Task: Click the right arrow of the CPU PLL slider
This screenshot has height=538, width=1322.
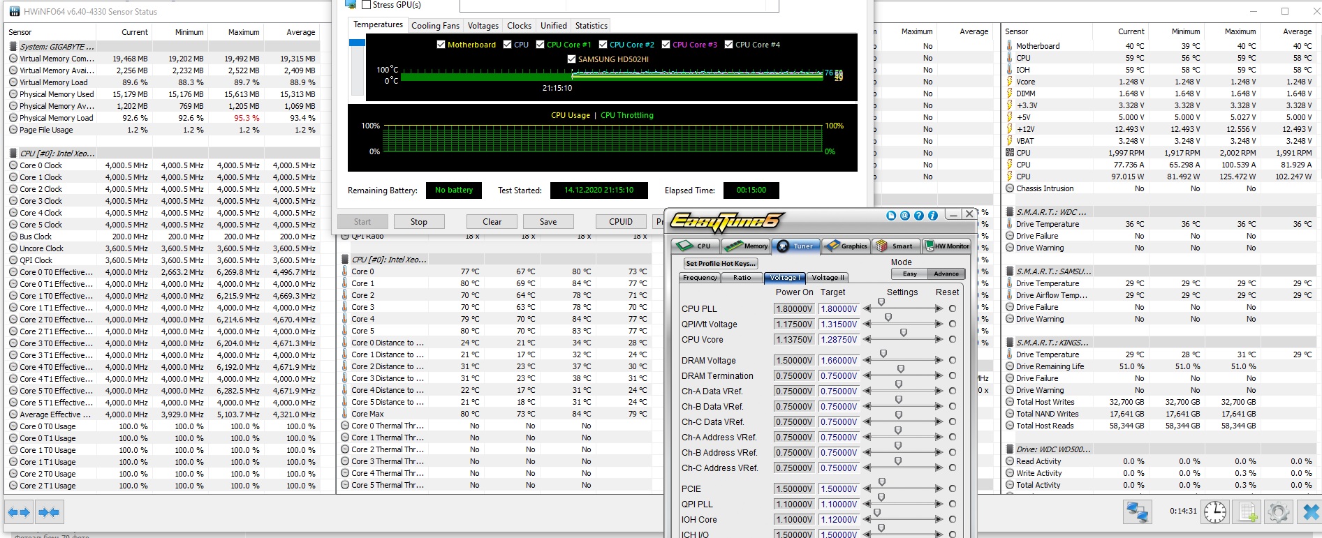Action: pos(939,308)
